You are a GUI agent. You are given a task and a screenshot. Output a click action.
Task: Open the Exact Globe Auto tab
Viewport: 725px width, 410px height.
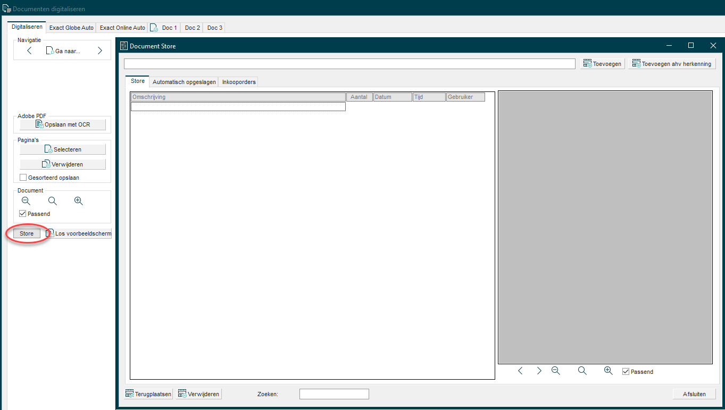(x=71, y=28)
